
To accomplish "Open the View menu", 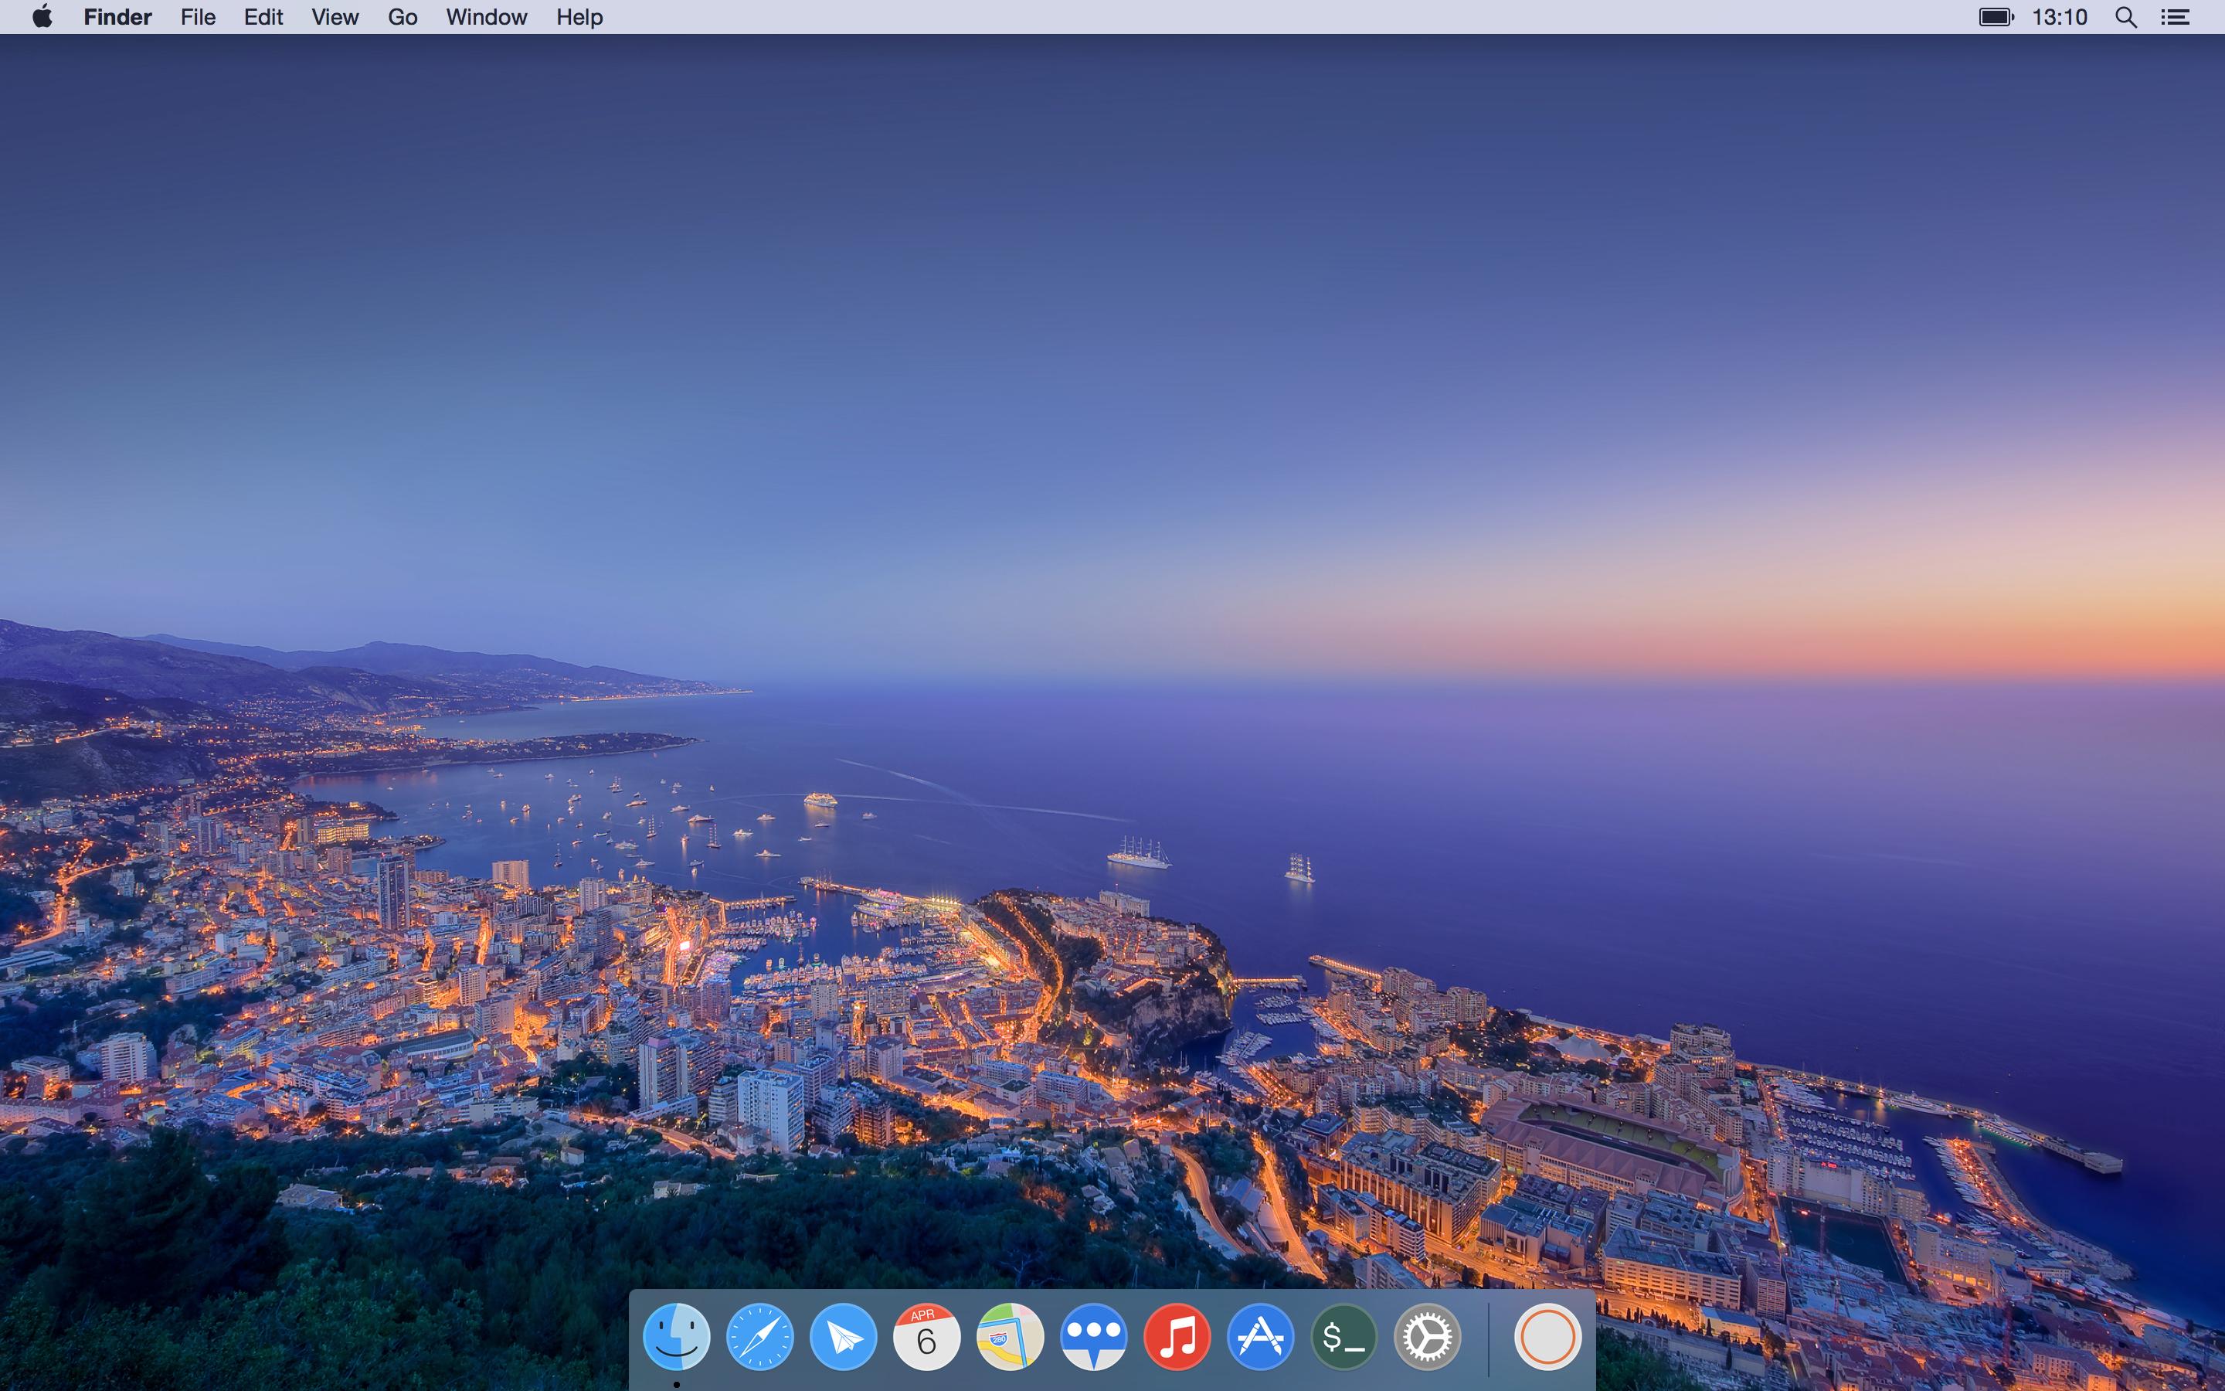I will click(335, 16).
